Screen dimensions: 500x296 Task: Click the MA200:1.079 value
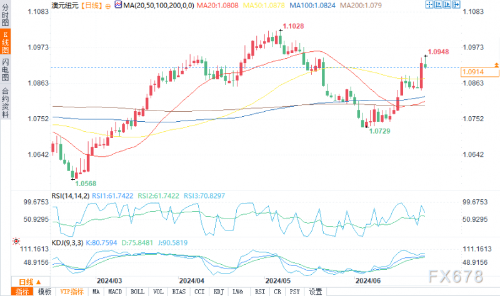[x=361, y=5]
